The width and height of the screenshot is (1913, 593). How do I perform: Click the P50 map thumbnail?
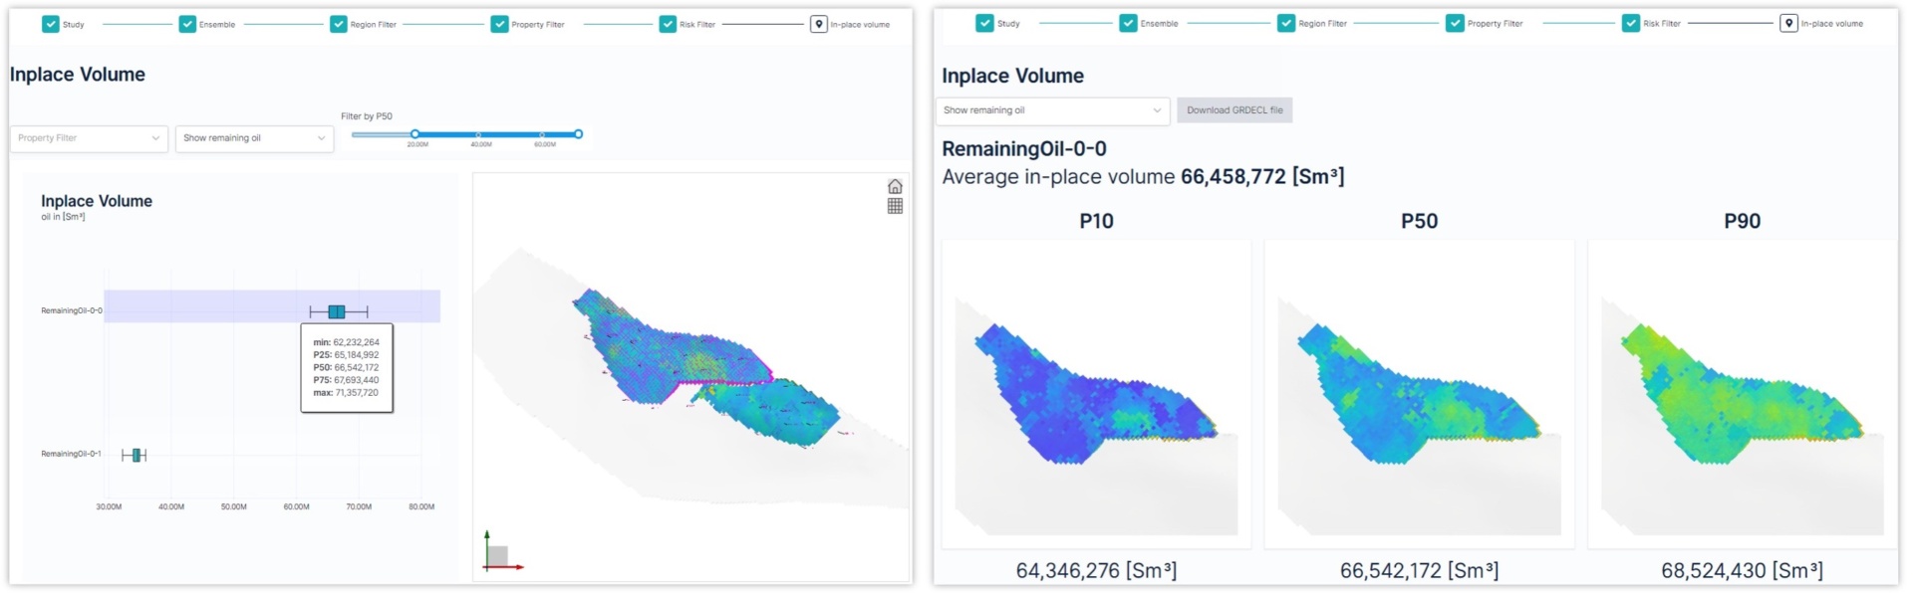1419,393
